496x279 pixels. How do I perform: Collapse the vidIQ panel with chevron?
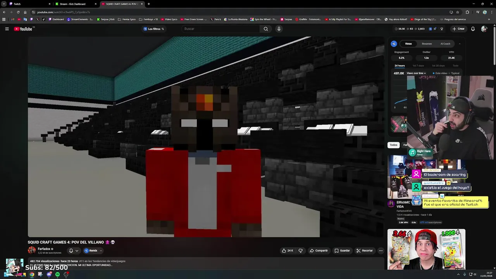click(460, 44)
